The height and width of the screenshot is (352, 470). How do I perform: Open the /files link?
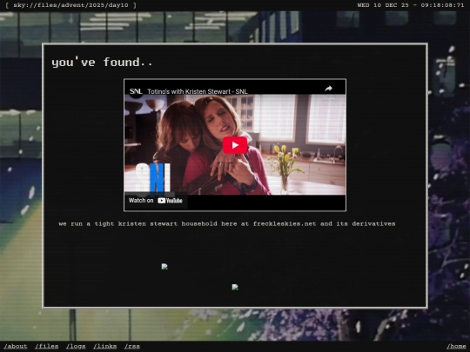click(47, 346)
